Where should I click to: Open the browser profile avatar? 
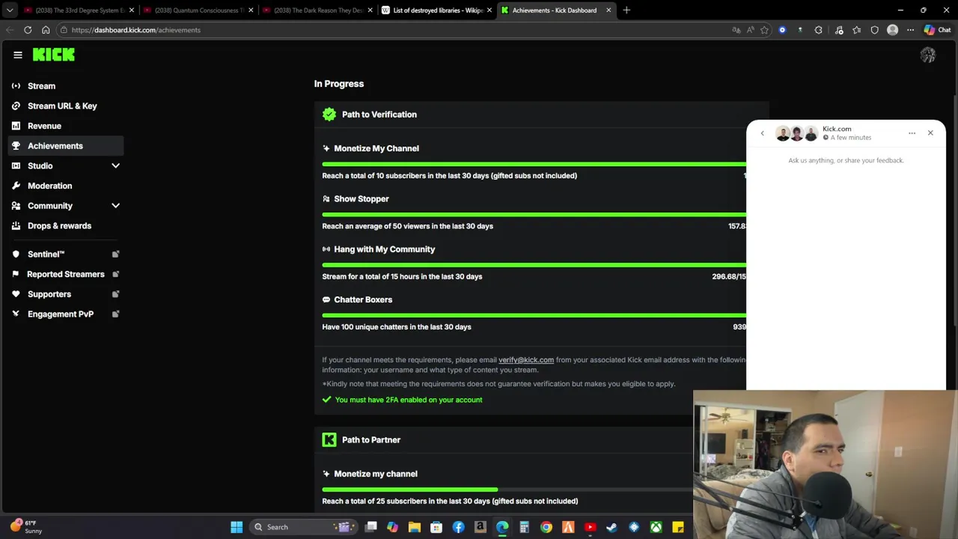coord(892,30)
